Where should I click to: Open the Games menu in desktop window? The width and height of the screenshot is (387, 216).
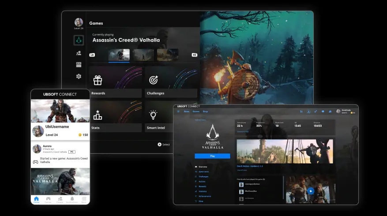[x=196, y=111]
